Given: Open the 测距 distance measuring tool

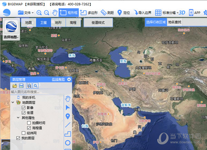Looking at the screenshot, I should 108,13.
